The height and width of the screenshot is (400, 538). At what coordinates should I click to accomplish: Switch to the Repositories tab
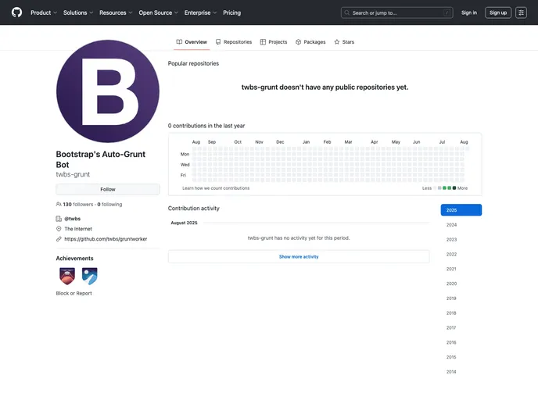click(234, 42)
